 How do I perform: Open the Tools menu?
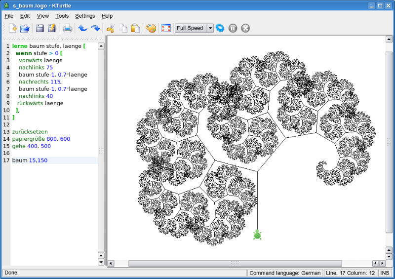[x=62, y=16]
